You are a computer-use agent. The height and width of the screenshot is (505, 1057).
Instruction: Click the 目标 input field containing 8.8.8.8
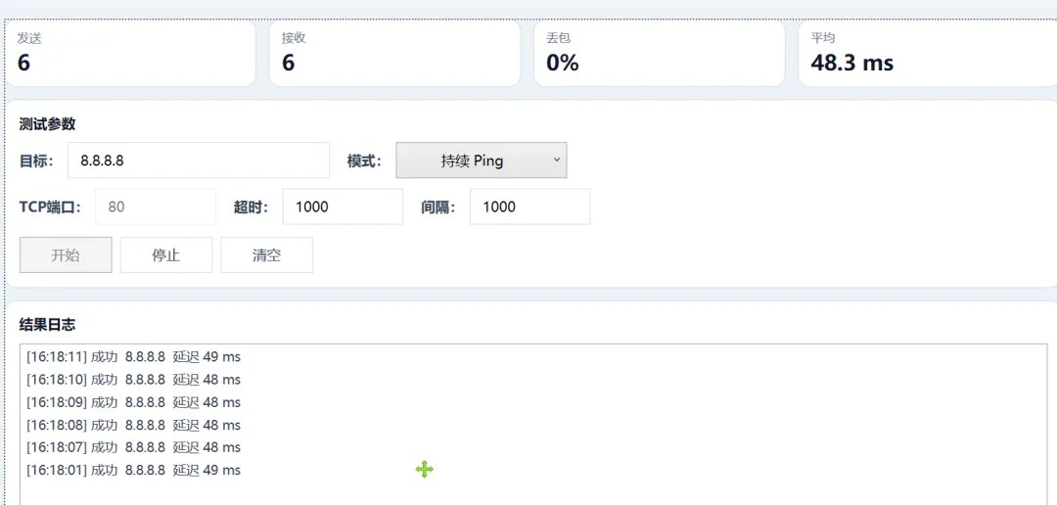(x=198, y=160)
